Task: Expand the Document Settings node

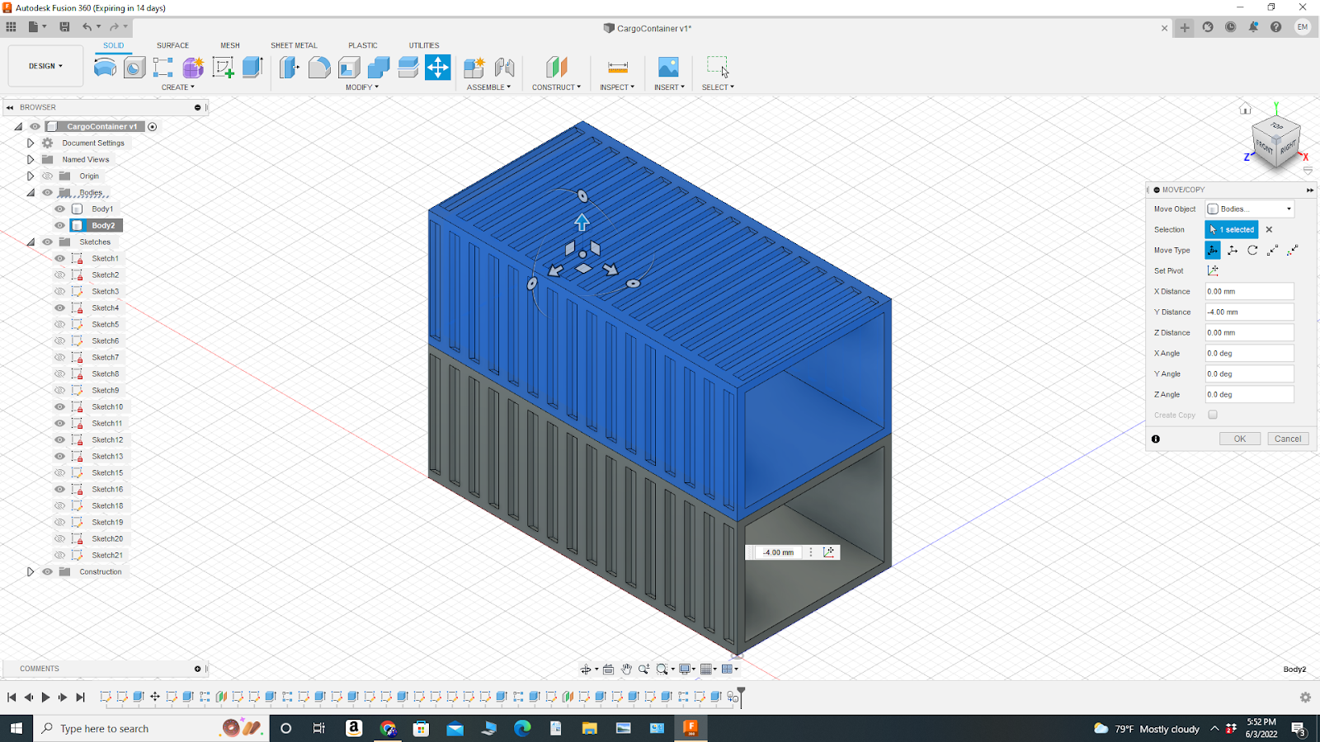Action: (31, 143)
